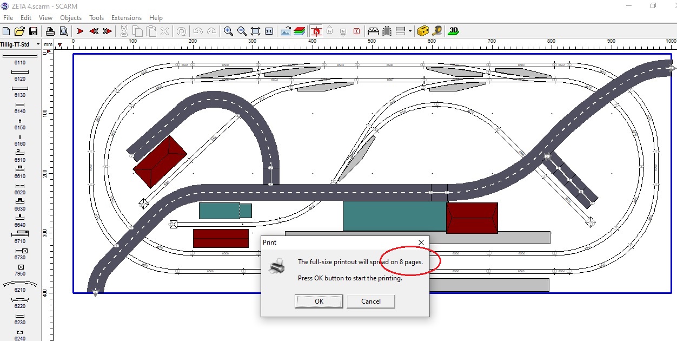677x341 pixels.
Task: Toggle the red track snapping mode button
Action: click(316, 31)
